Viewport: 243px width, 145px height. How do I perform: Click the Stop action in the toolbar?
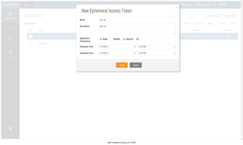[x=210, y=24]
